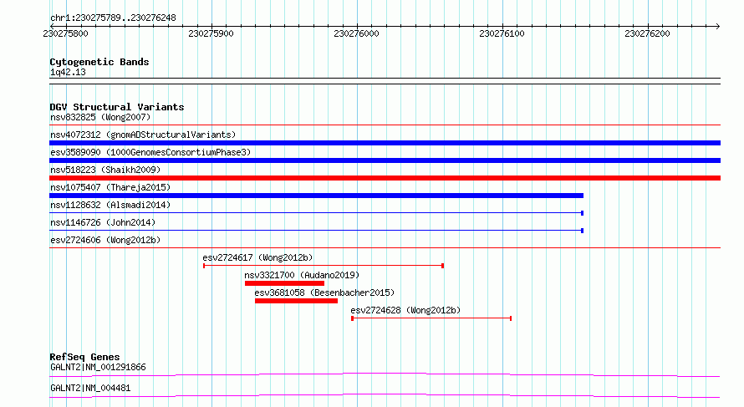Viewport: 744px width, 407px height.
Task: Click the blue bar for nsv4072312
Action: [385, 143]
